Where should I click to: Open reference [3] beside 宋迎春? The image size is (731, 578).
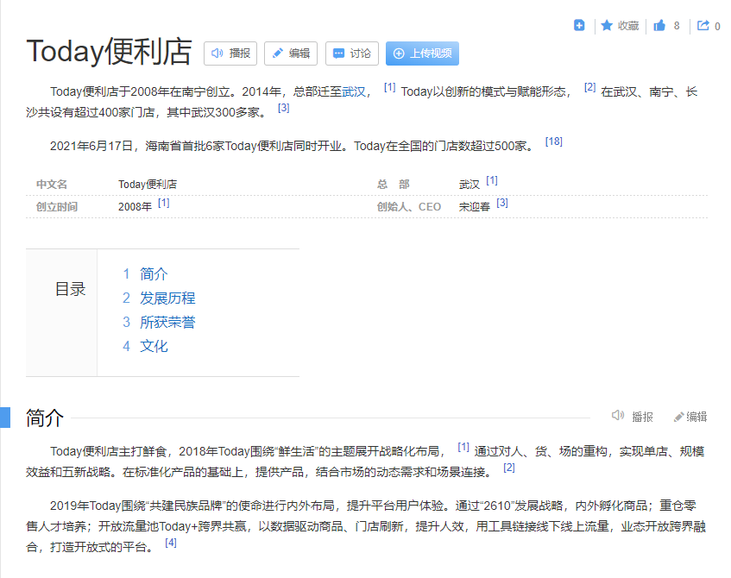[x=502, y=203]
